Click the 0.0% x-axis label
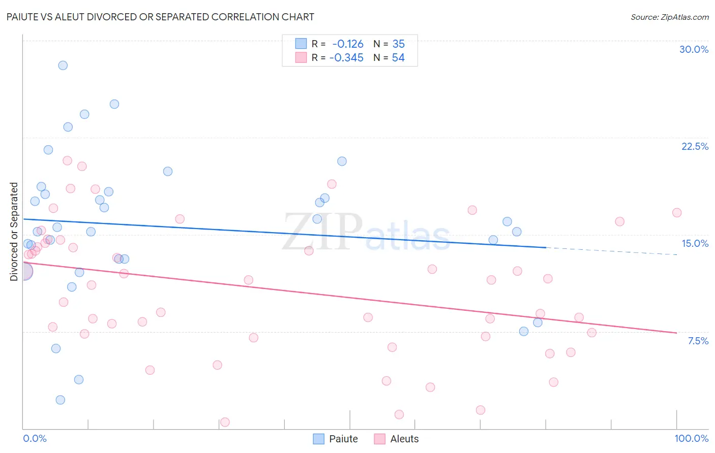 (x=35, y=438)
